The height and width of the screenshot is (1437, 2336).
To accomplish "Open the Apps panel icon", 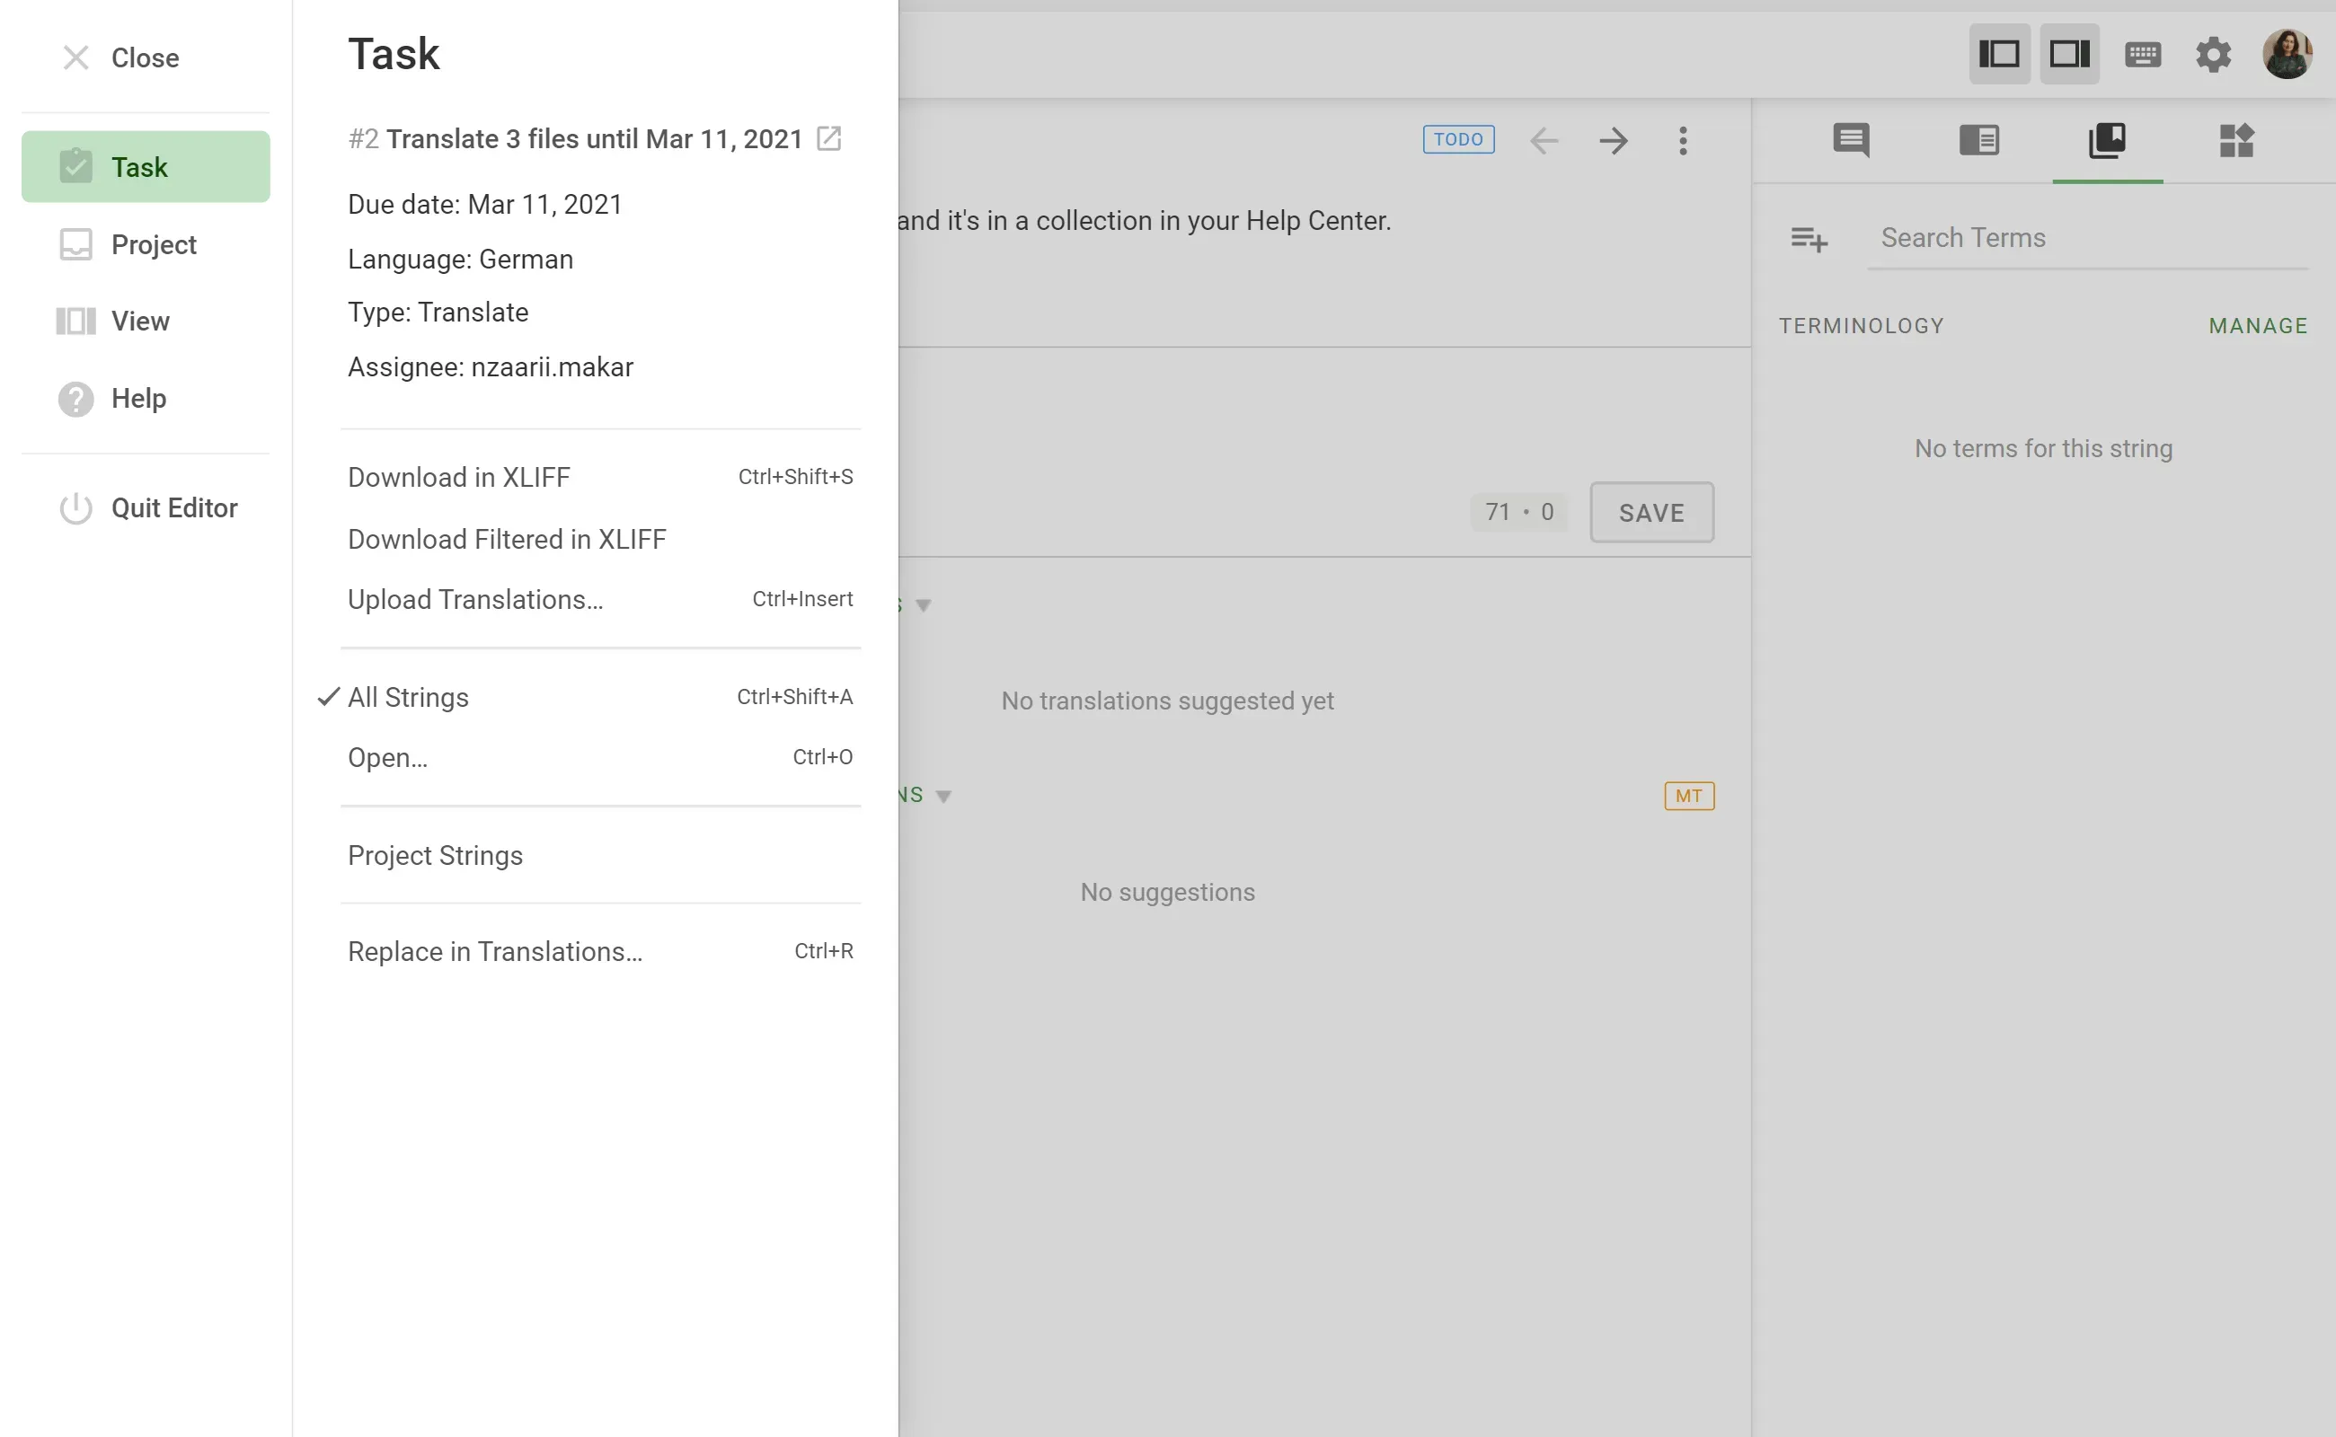I will click(2237, 141).
